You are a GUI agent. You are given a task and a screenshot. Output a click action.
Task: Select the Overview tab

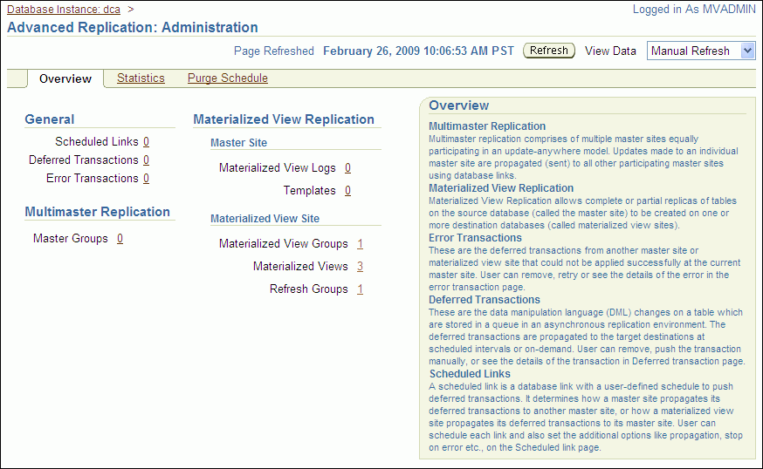point(65,79)
